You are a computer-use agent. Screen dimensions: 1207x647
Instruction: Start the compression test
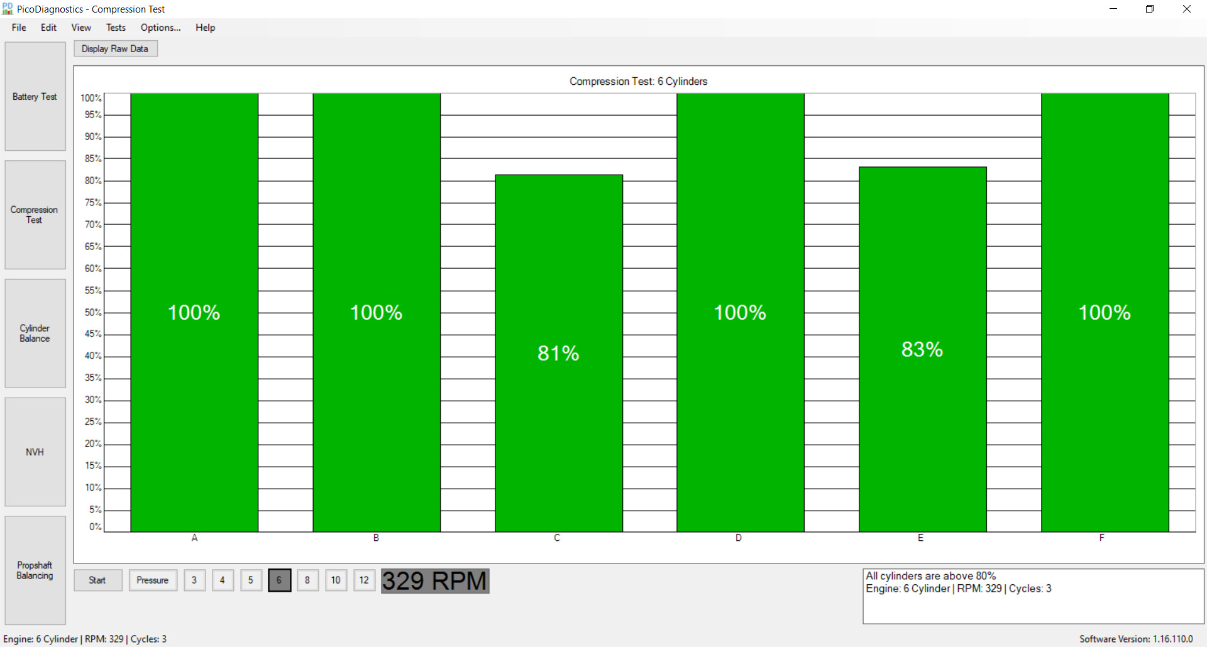pos(97,580)
